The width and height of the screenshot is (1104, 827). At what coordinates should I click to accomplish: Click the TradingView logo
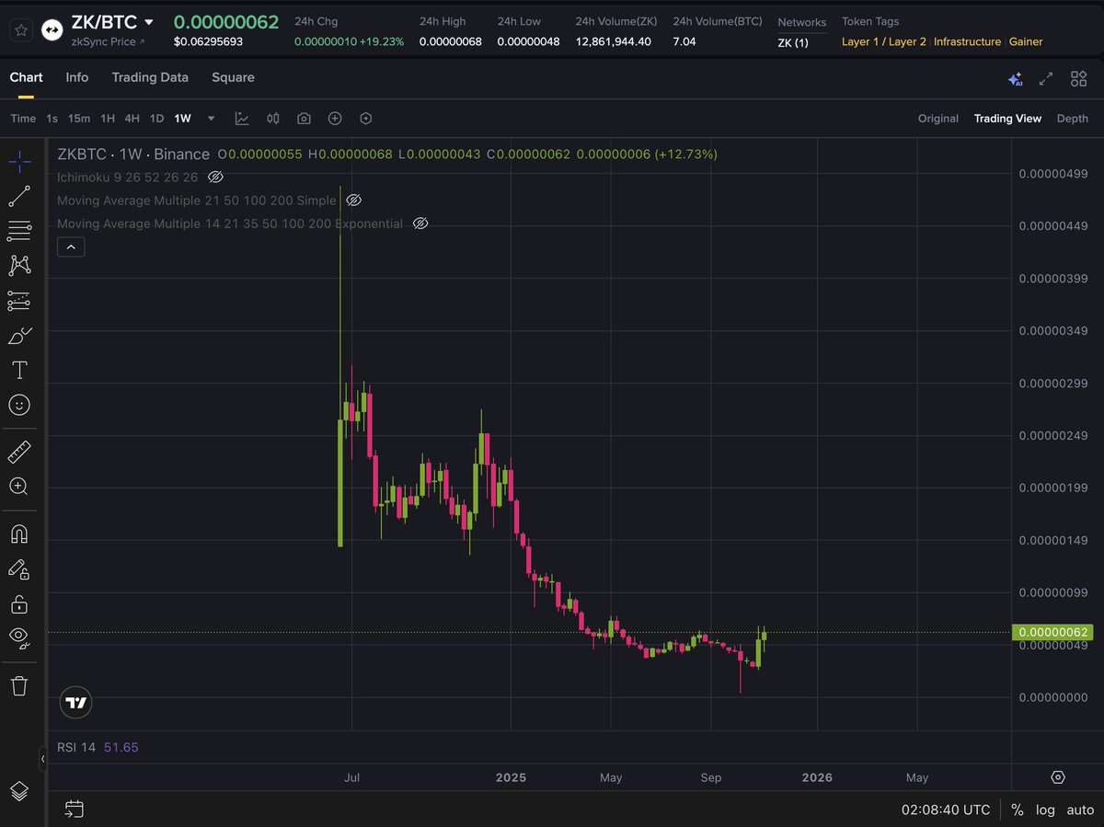click(x=76, y=703)
